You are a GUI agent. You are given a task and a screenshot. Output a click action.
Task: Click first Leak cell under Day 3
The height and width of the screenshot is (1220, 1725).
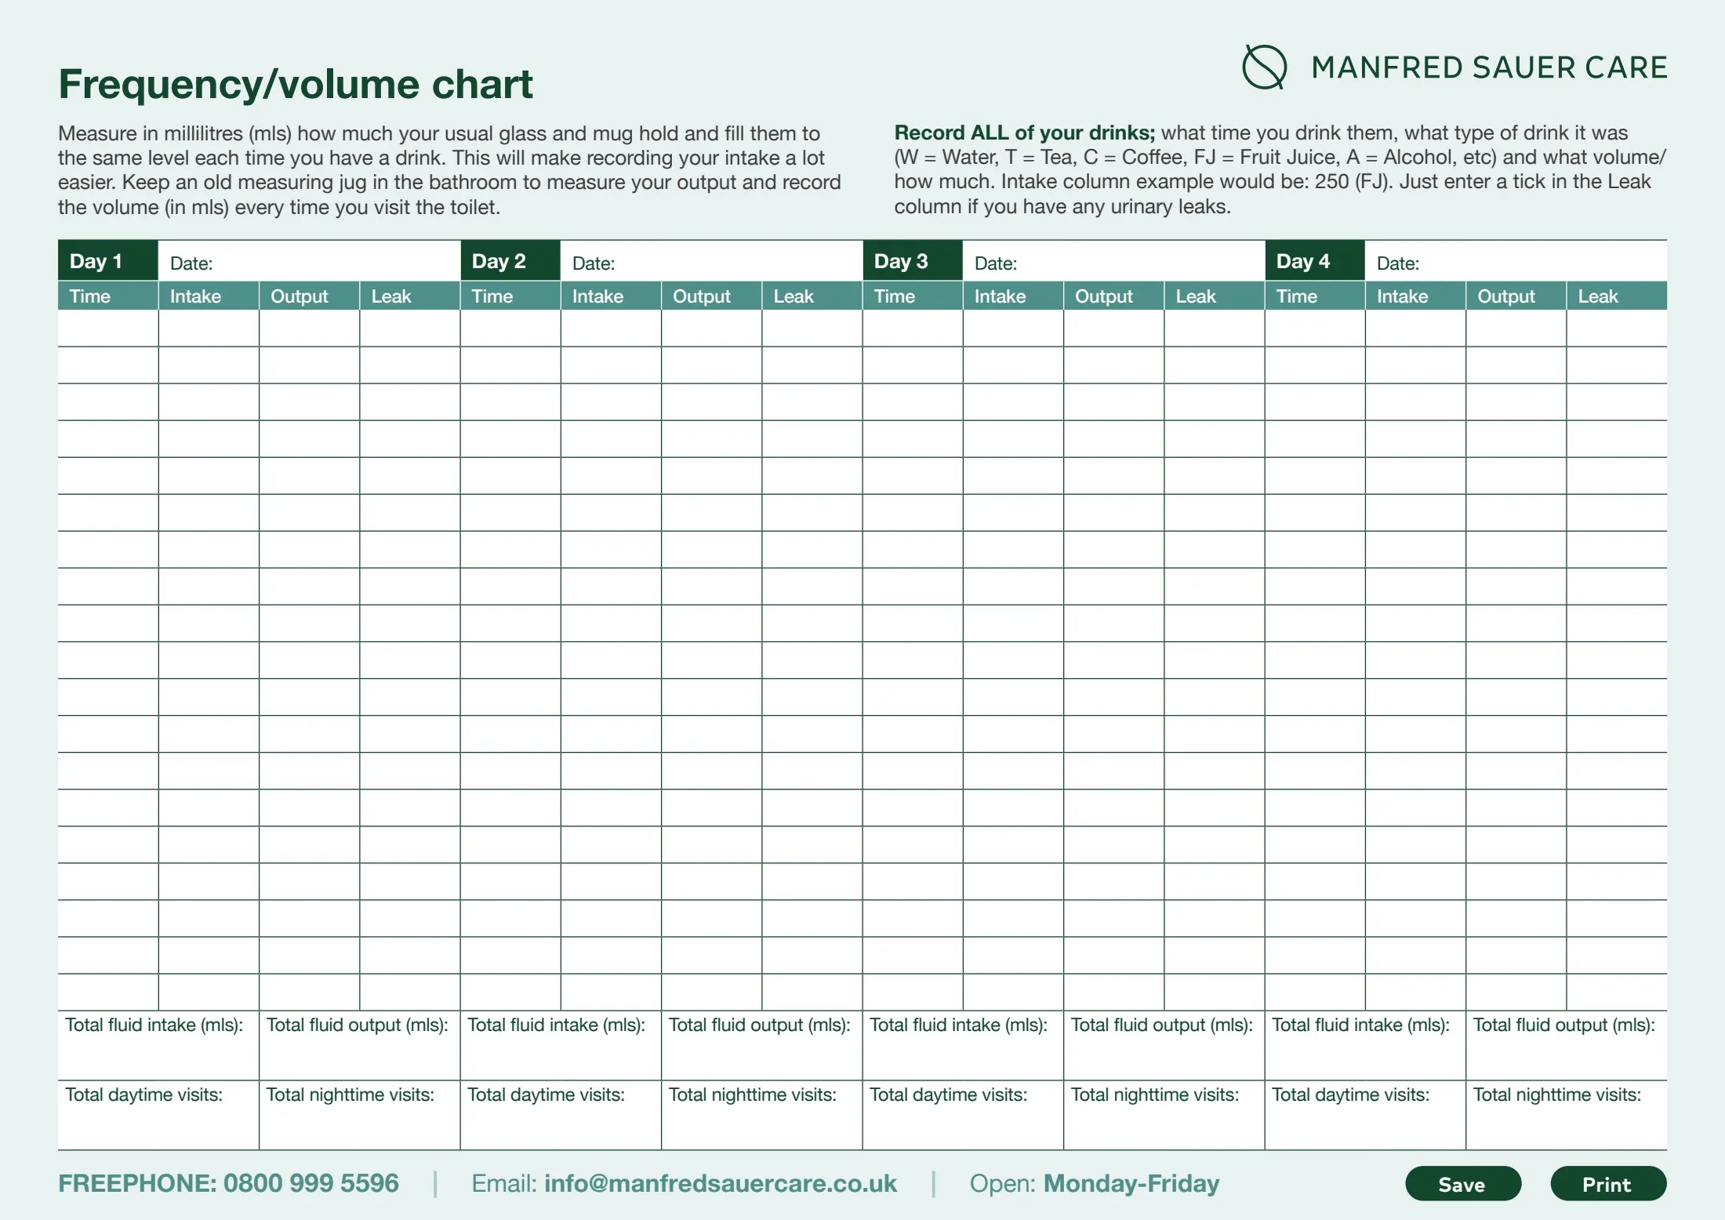(1214, 329)
